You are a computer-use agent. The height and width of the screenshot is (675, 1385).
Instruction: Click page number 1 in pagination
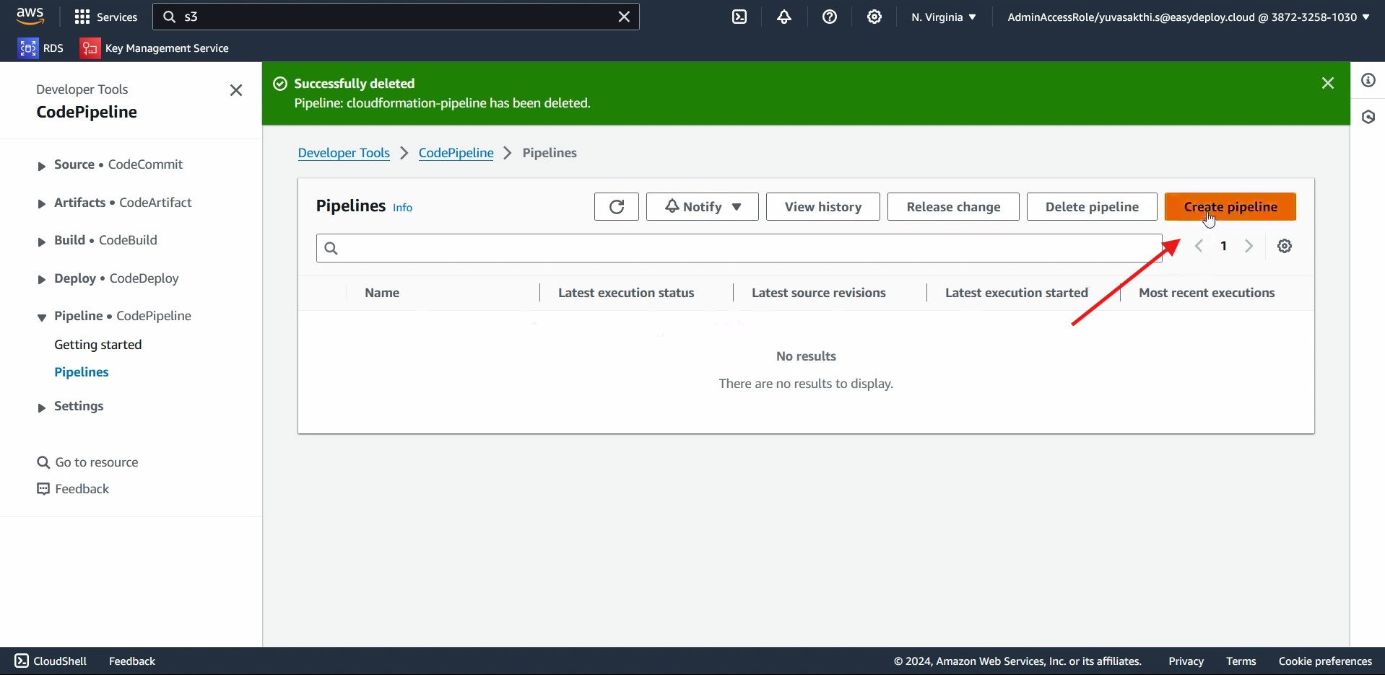1224,246
